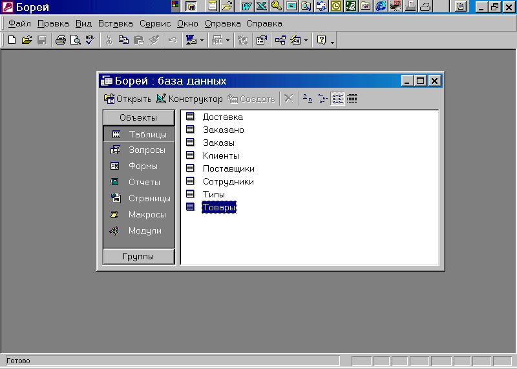The image size is (517, 369).
Task: Select Макросы in the objects pane
Action: [x=139, y=214]
